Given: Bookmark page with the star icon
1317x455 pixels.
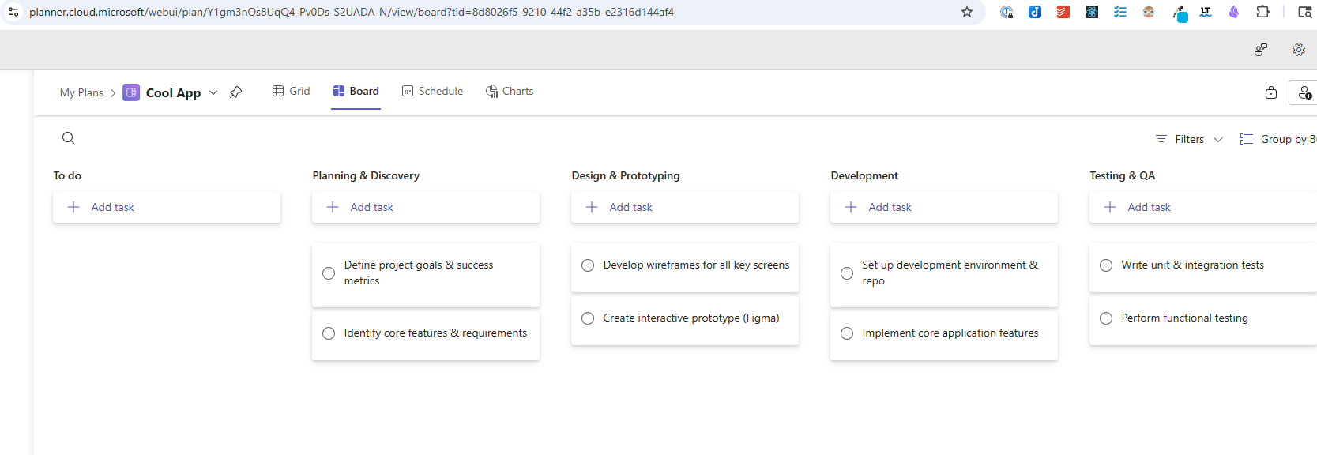Looking at the screenshot, I should pyautogui.click(x=966, y=12).
